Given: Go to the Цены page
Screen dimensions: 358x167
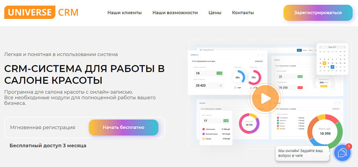Looking at the screenshot, I should point(215,13).
